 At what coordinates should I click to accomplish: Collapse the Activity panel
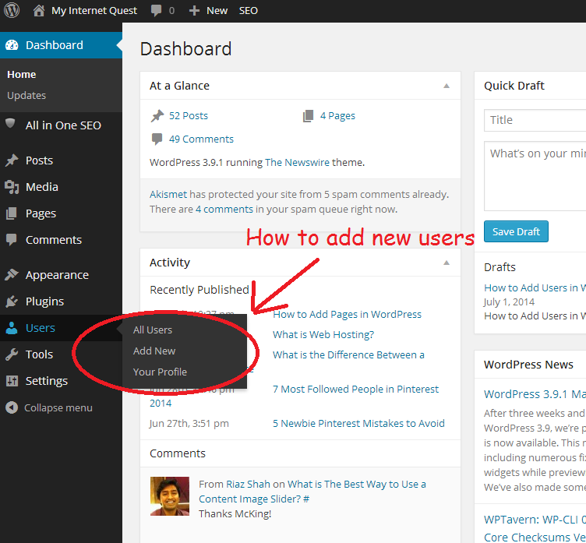(447, 263)
